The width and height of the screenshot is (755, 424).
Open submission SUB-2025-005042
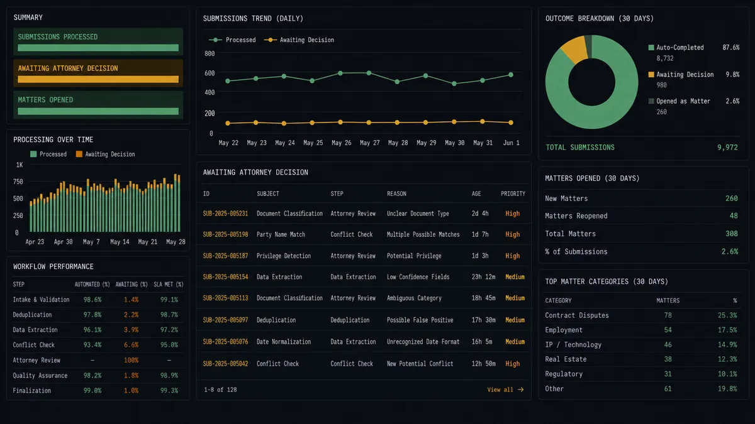tap(225, 363)
